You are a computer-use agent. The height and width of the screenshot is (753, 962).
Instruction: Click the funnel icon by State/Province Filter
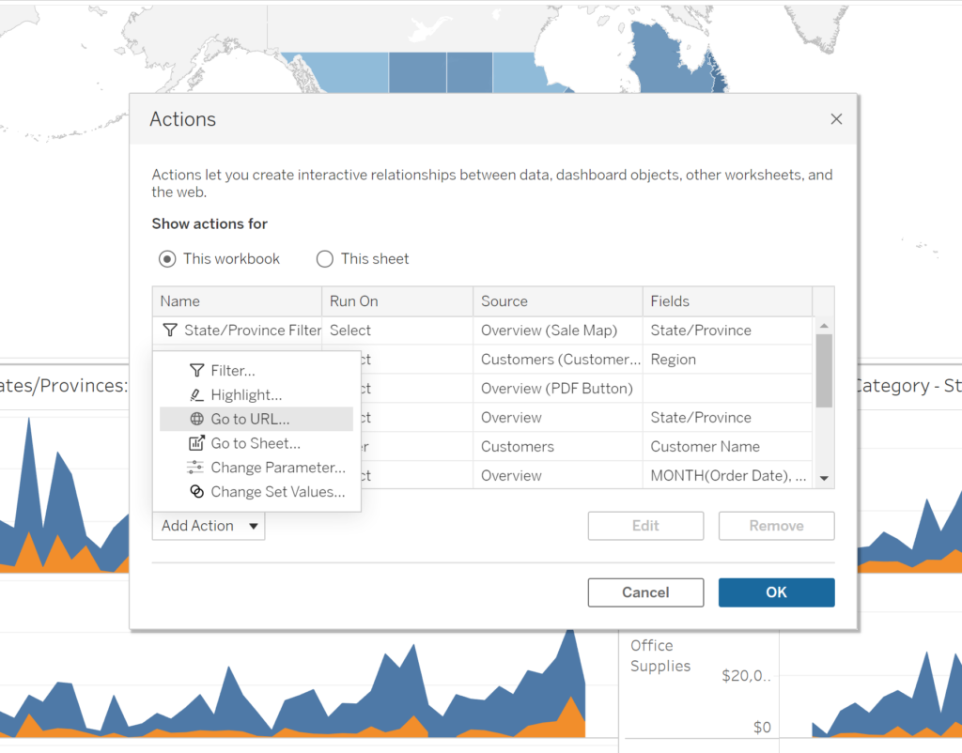tap(169, 330)
